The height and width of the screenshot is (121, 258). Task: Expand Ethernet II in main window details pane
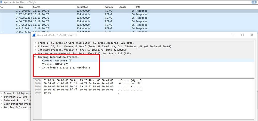[x=1, y=97]
